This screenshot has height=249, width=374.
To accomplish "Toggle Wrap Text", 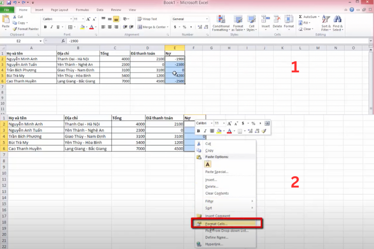I will tap(147, 19).
